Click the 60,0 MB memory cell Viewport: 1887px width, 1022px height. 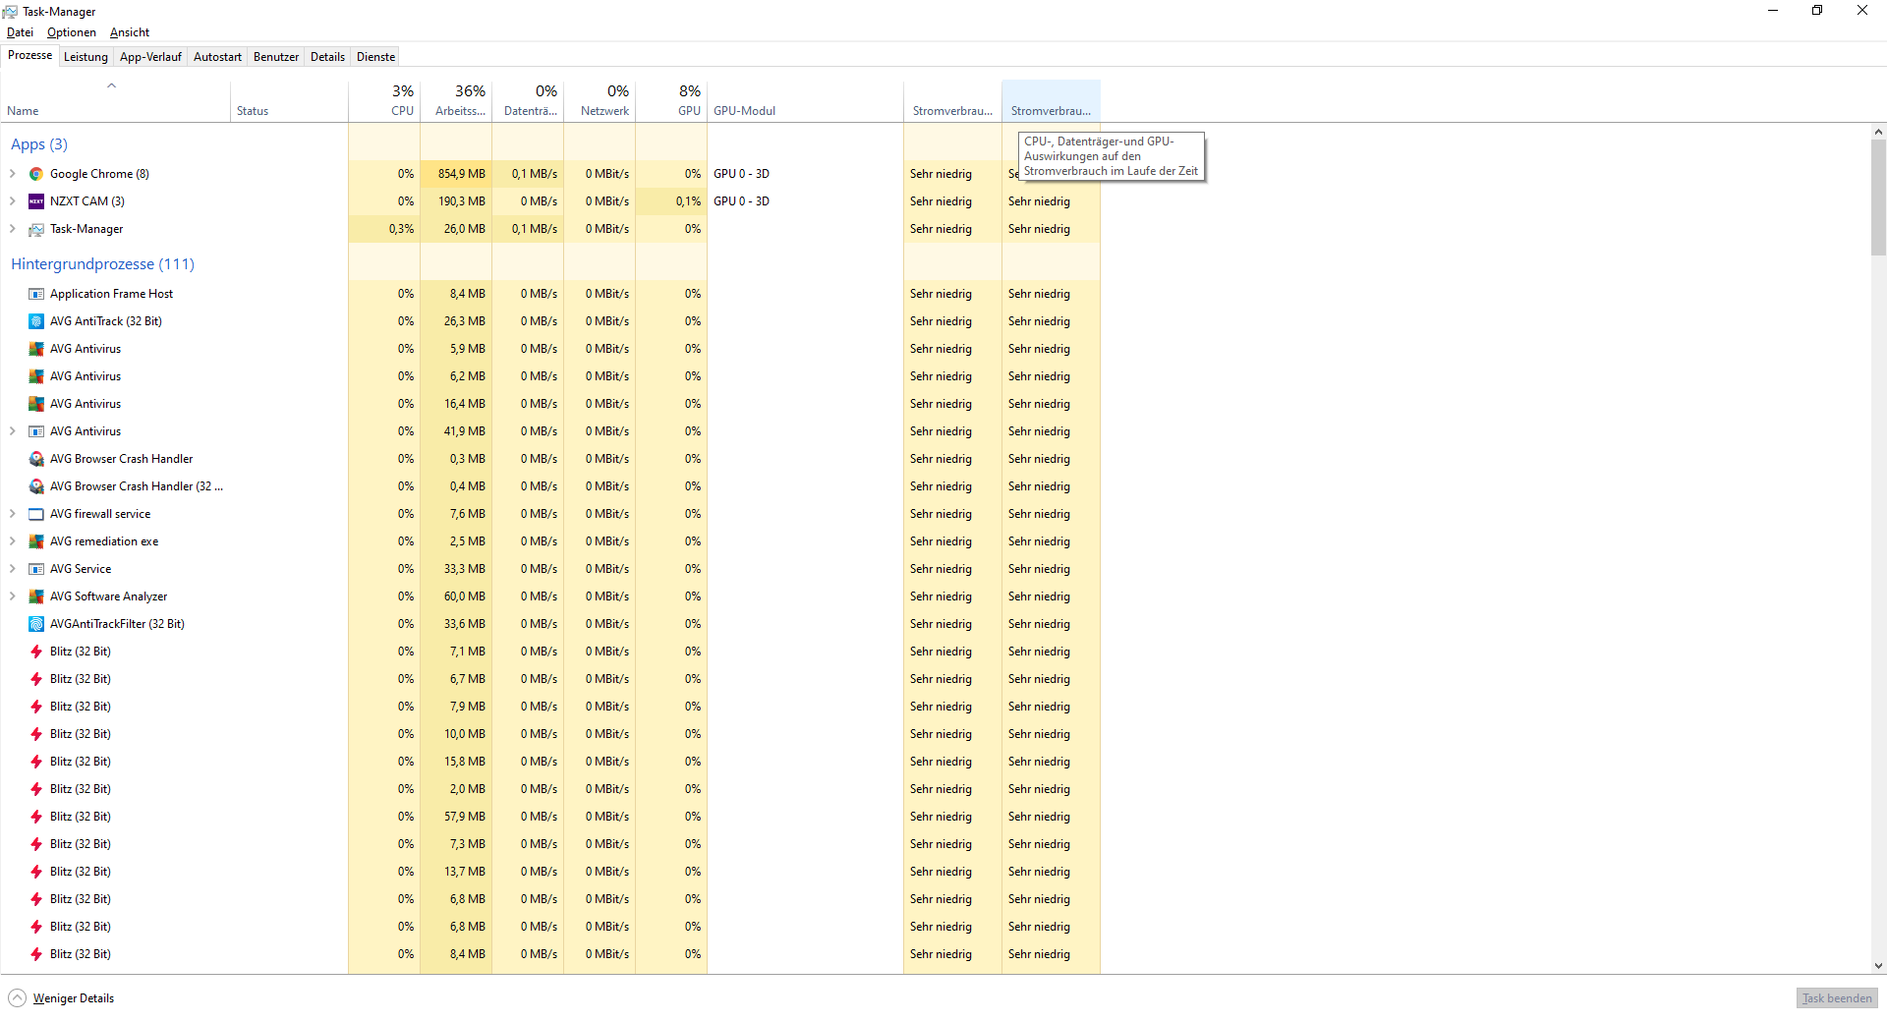(x=456, y=596)
